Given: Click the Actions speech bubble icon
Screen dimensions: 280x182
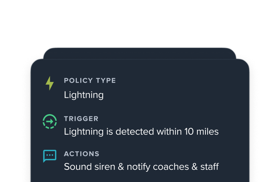Looking at the screenshot, I should [x=49, y=156].
